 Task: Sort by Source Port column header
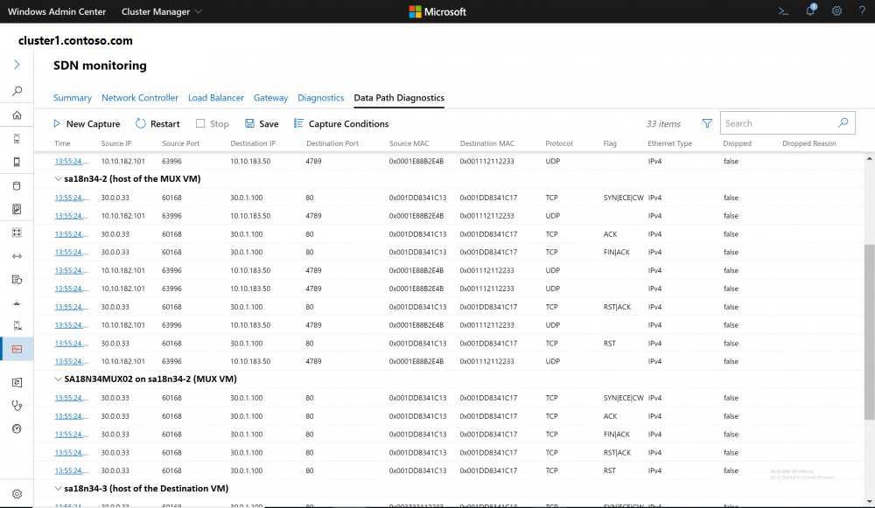pos(181,143)
